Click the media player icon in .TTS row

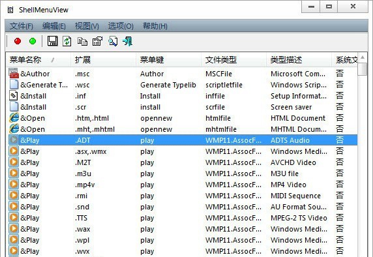(14, 217)
